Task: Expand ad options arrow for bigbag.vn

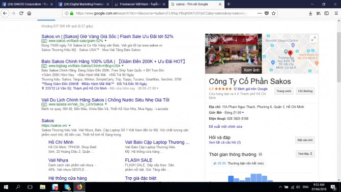Action: tap(123, 66)
